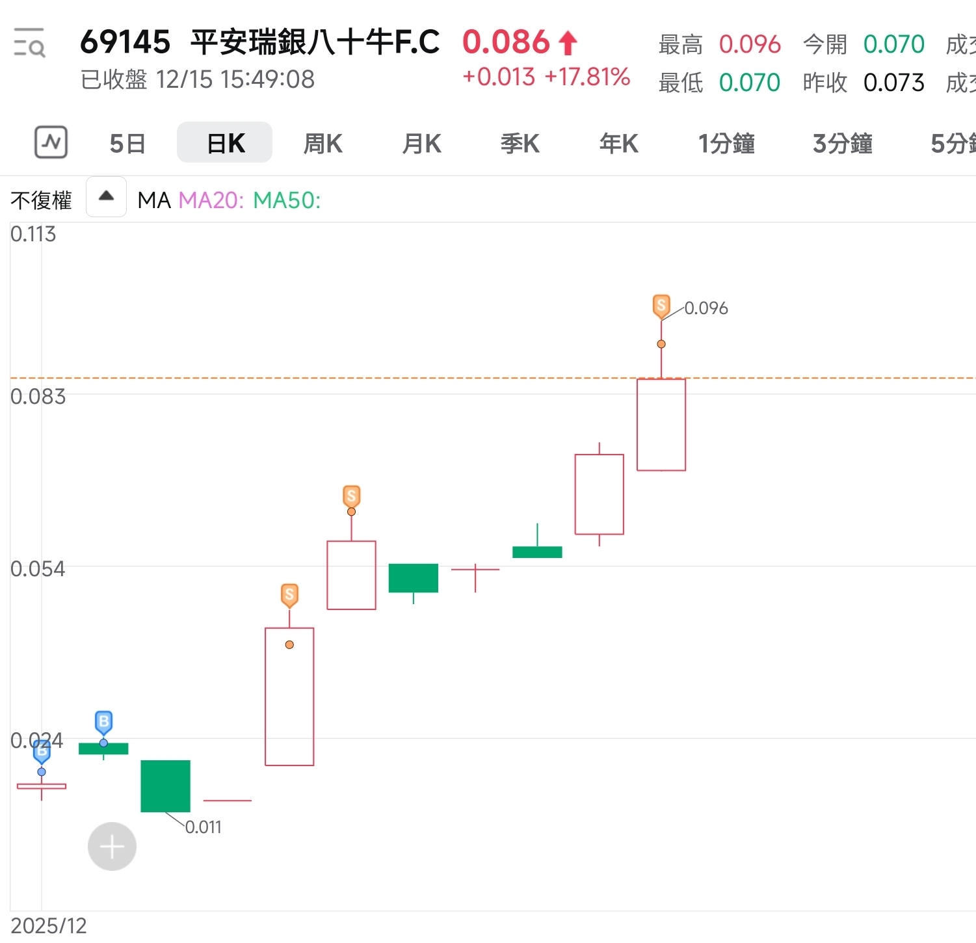Open the floating plus action button

click(x=111, y=846)
